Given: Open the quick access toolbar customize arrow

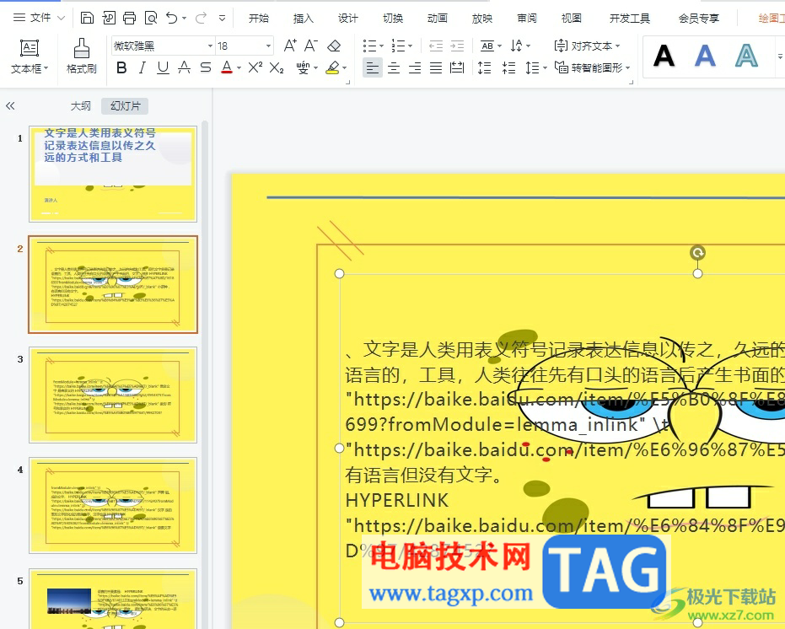Looking at the screenshot, I should 222,18.
